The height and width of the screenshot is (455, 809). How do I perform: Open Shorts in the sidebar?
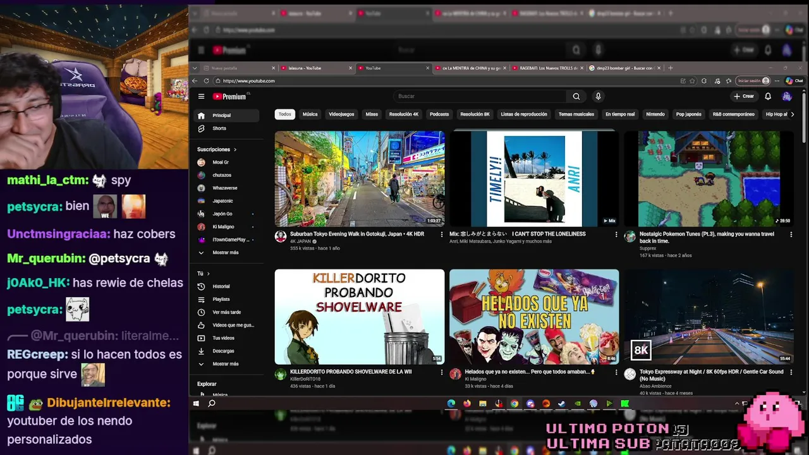[x=228, y=128]
